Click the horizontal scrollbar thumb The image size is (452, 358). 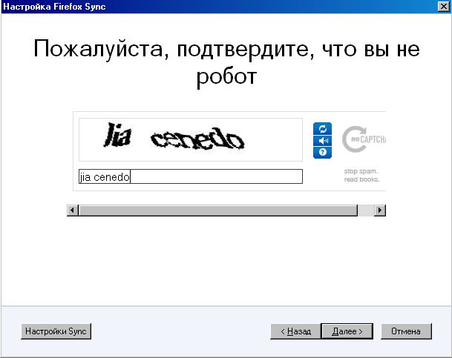pyautogui.click(x=218, y=211)
